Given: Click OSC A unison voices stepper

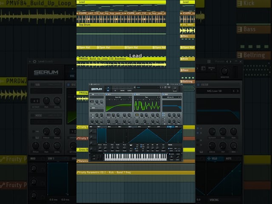Looking at the screenshot, I should tap(109, 115).
